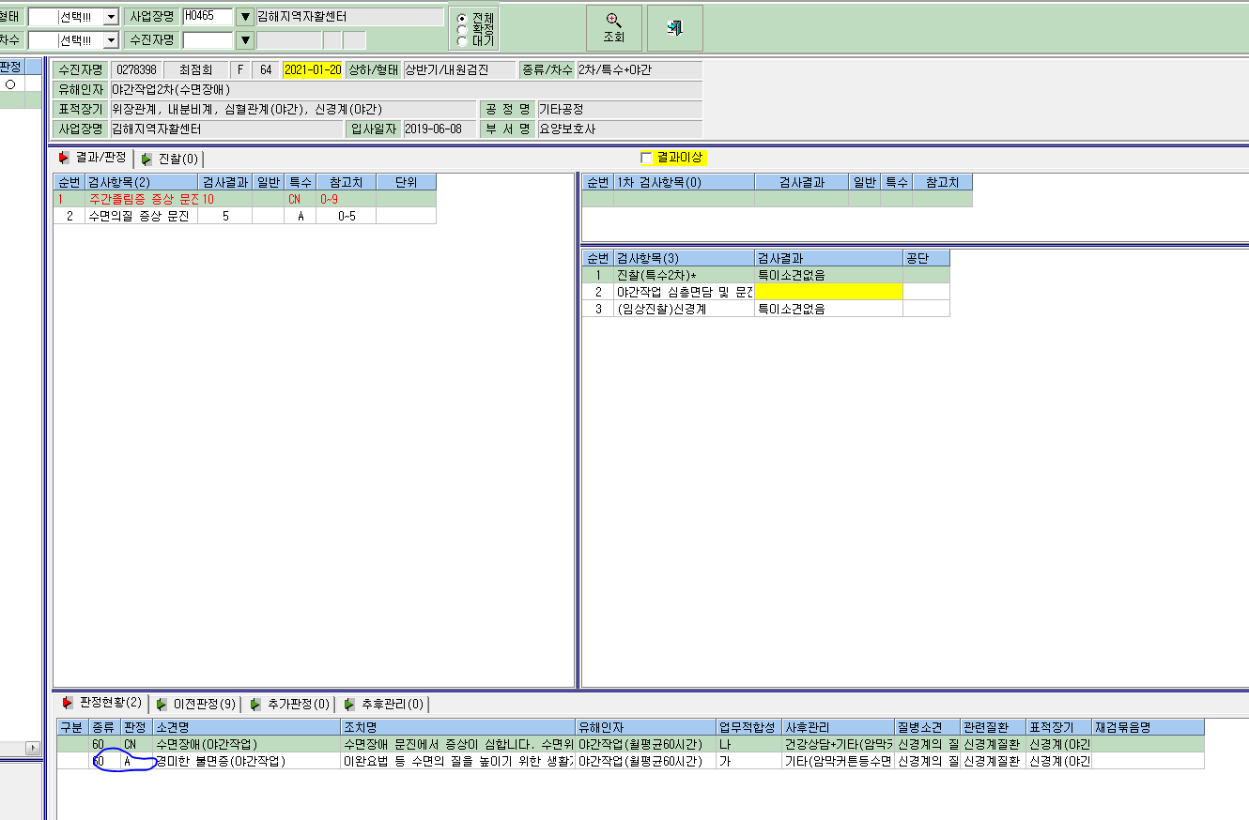Viewport: 1249px width, 820px height.
Task: Select the 대기 radio button
Action: [x=461, y=40]
